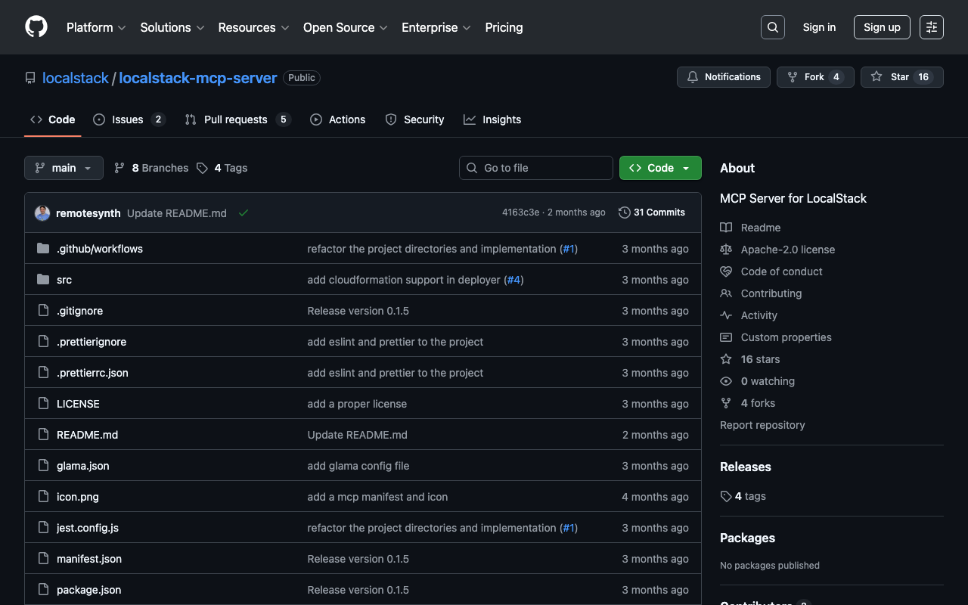Open the Actions tab
This screenshot has width=968, height=605.
(x=337, y=119)
